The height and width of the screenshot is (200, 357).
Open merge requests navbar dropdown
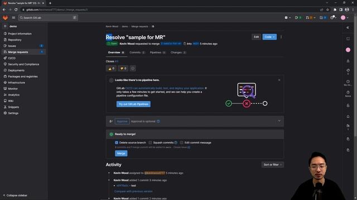pos(311,18)
